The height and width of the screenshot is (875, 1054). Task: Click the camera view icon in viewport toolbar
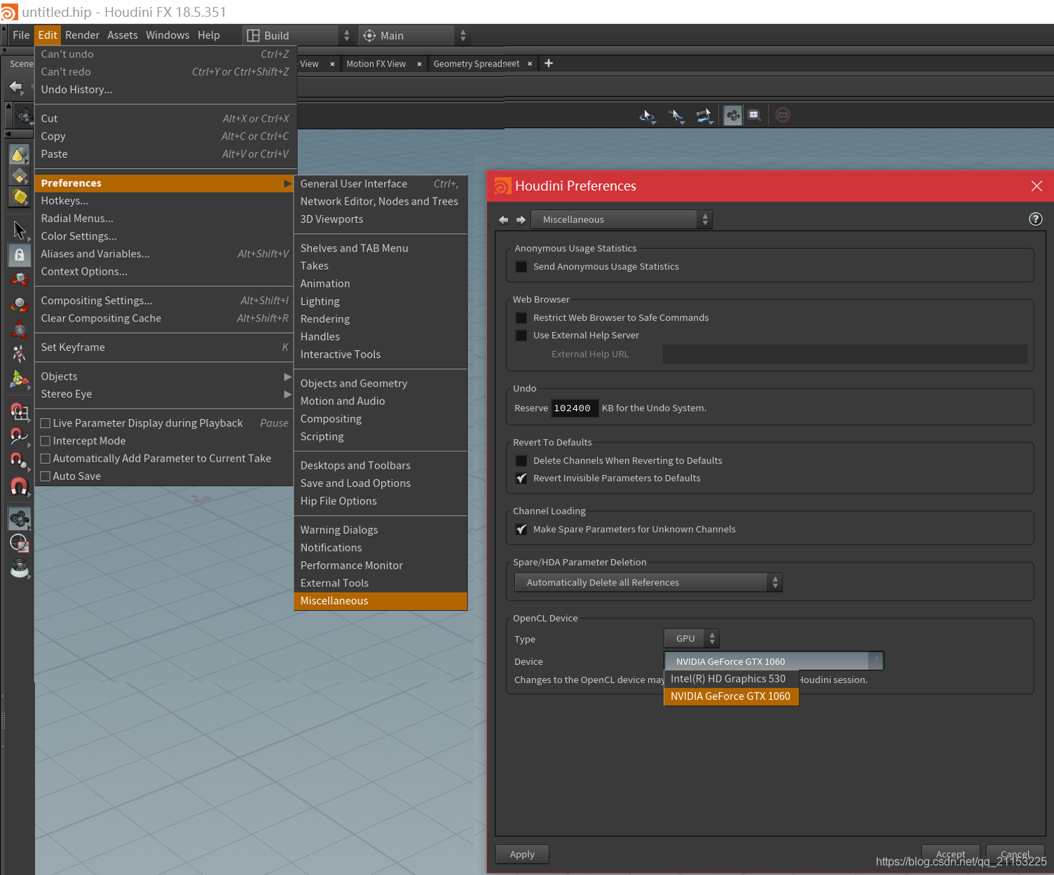(732, 115)
